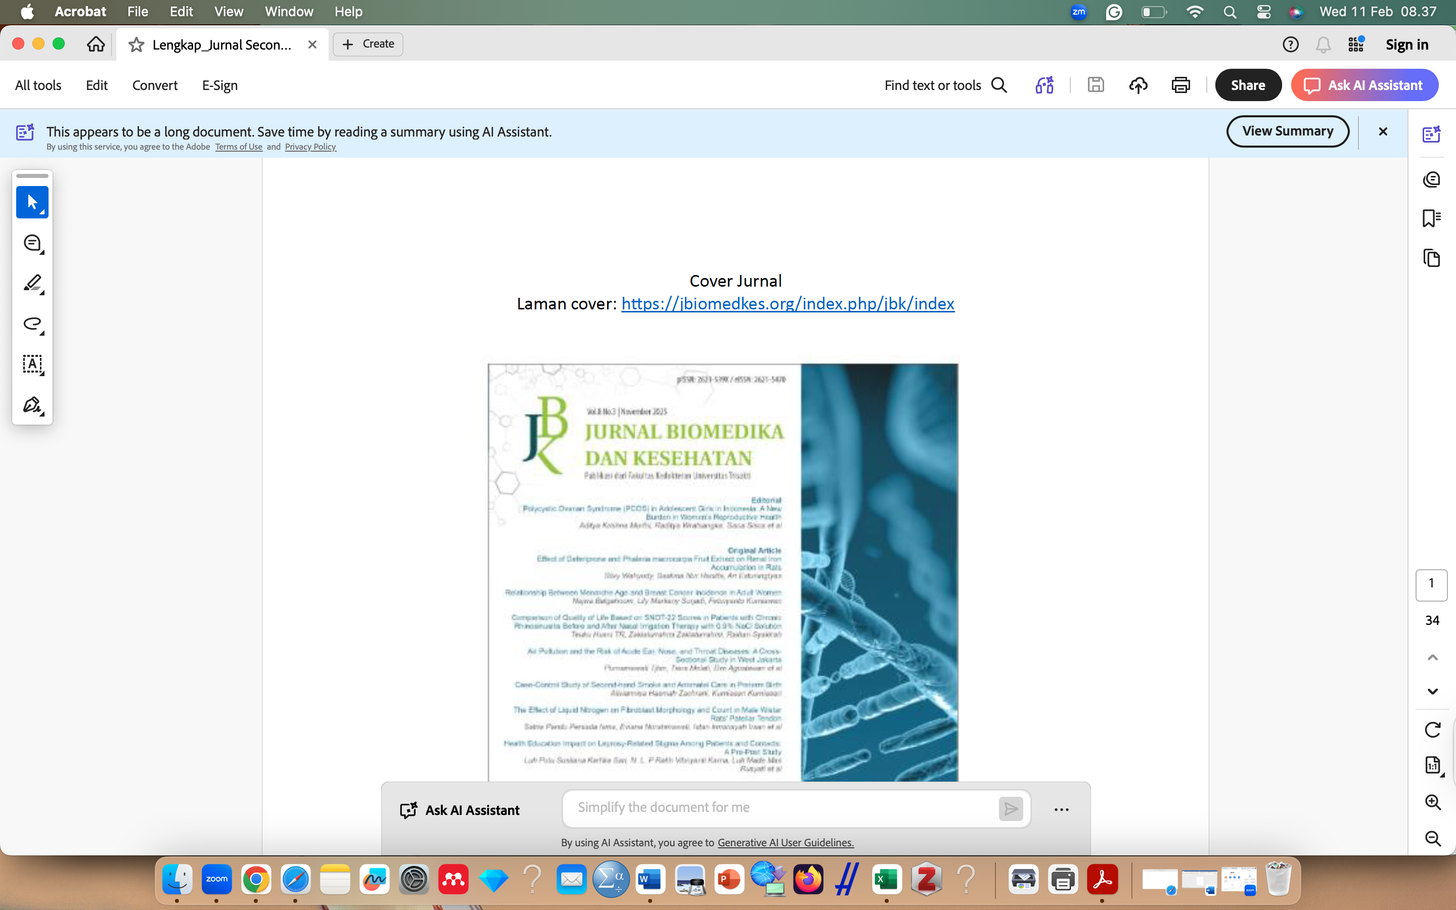Open the fill and sign tool

click(32, 405)
